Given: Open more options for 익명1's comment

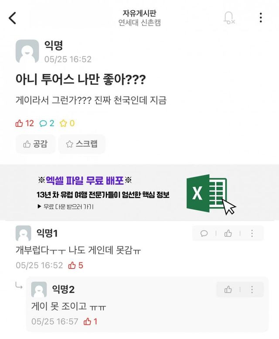Looking at the screenshot, I should click(252, 233).
